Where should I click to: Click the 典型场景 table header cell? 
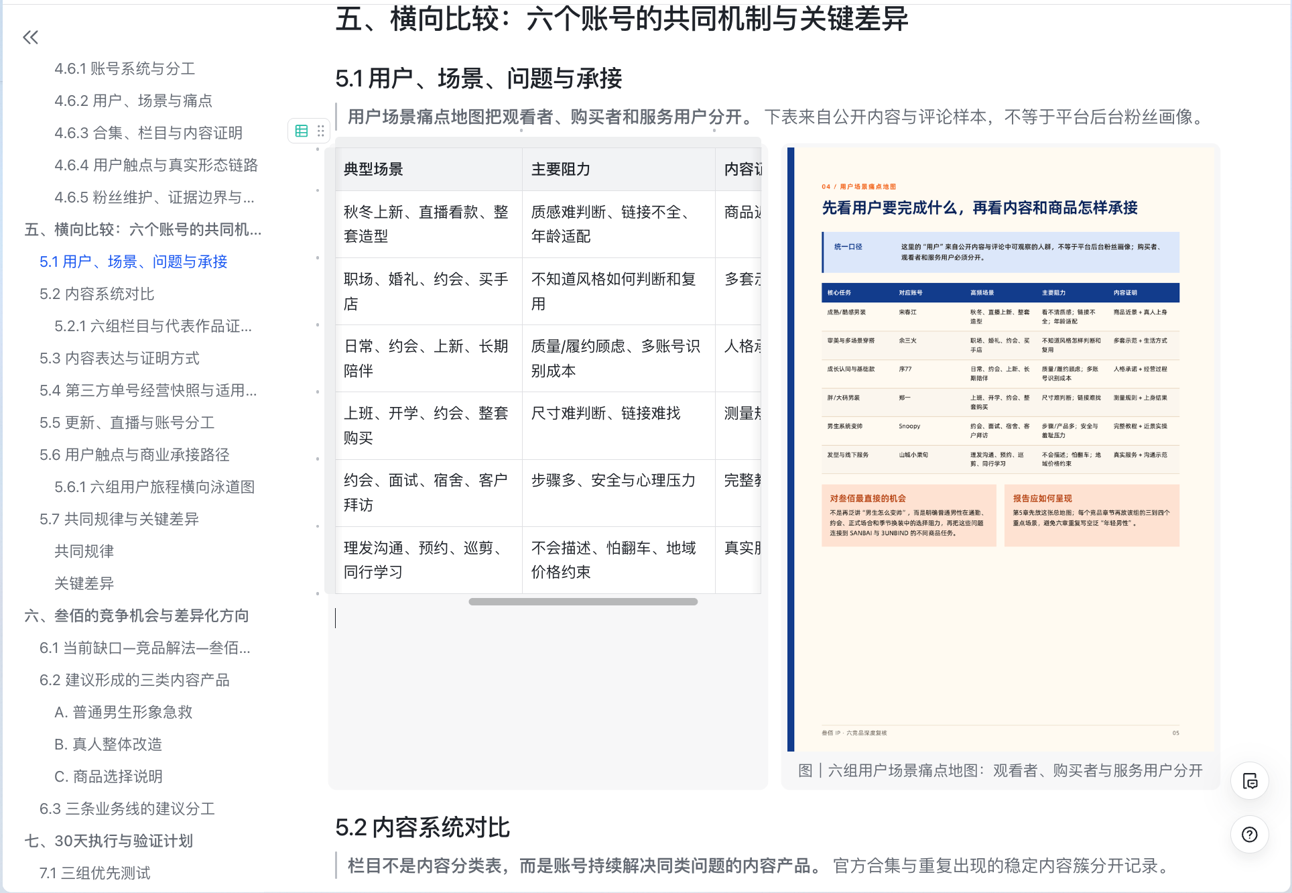tap(429, 170)
